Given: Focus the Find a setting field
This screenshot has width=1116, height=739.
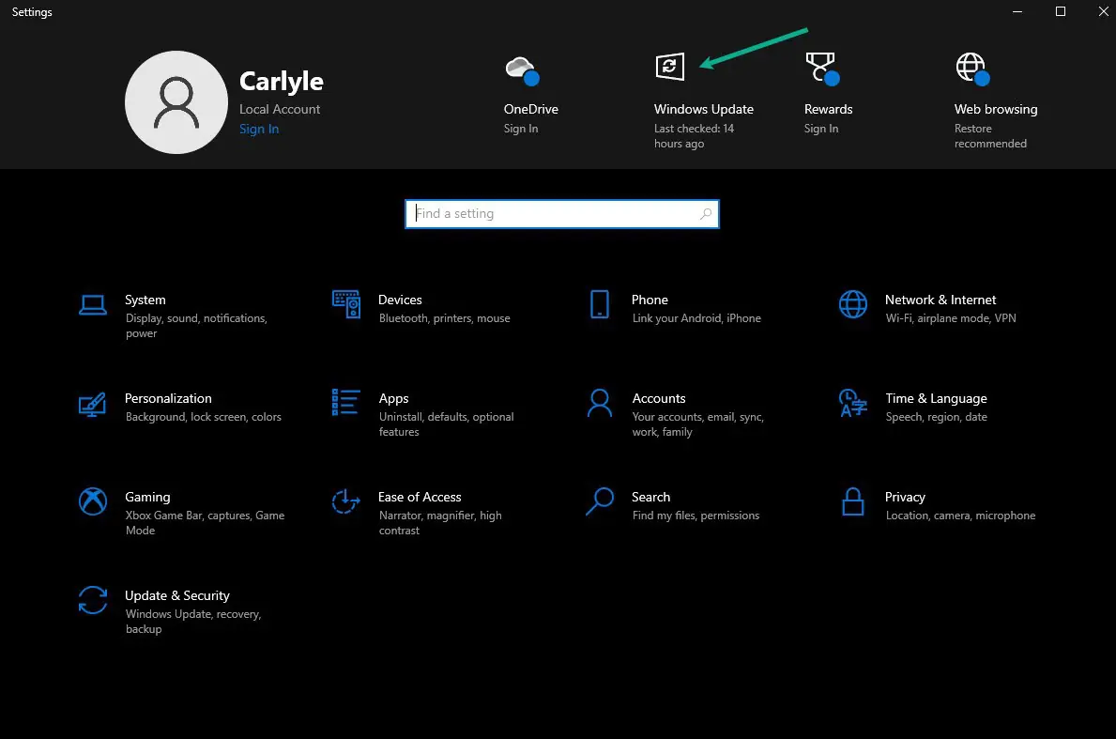Looking at the screenshot, I should click(561, 213).
